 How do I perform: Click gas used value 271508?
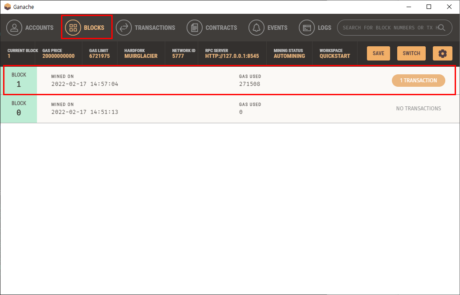click(x=250, y=84)
